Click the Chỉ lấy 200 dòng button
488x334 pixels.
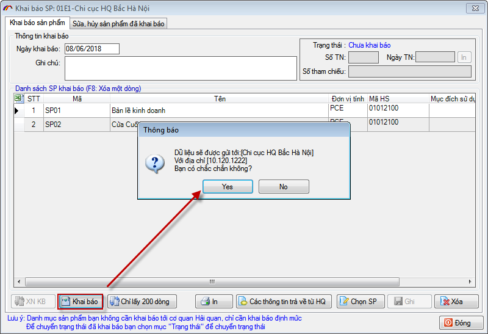(142, 302)
